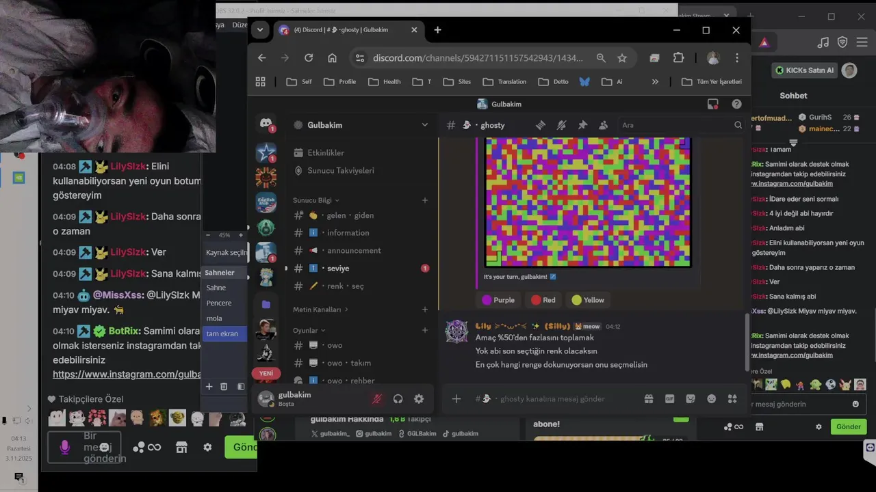The width and height of the screenshot is (876, 492).
Task: Open shop icon in left chat panel
Action: pyautogui.click(x=181, y=447)
